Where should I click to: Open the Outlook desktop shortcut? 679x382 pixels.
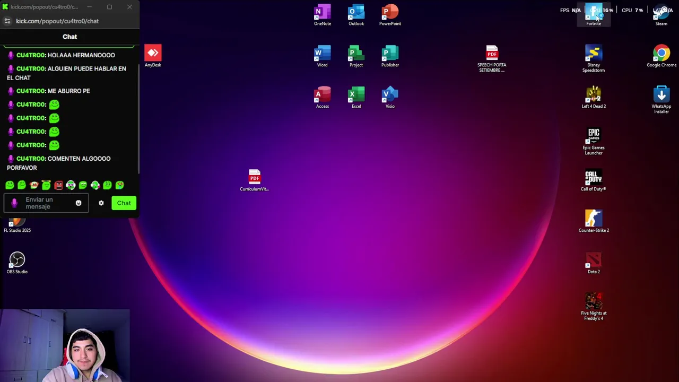coord(356,15)
